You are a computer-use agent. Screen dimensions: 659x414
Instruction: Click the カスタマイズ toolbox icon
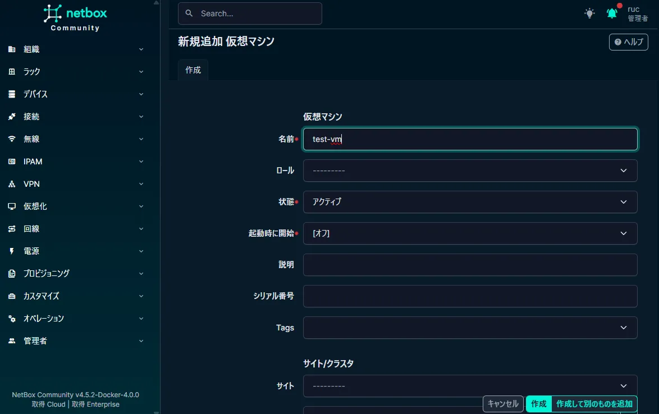(12, 296)
